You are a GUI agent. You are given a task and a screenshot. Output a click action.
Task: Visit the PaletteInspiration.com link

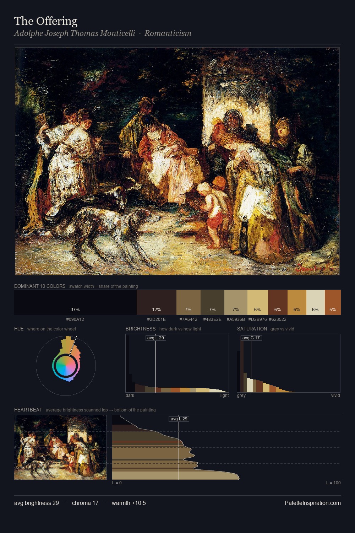(313, 503)
